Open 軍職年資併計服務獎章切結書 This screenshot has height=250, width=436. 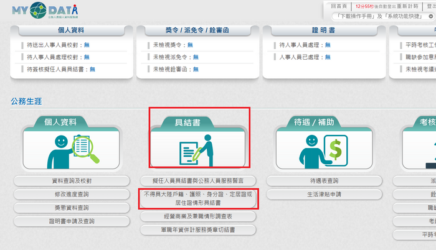point(198,229)
